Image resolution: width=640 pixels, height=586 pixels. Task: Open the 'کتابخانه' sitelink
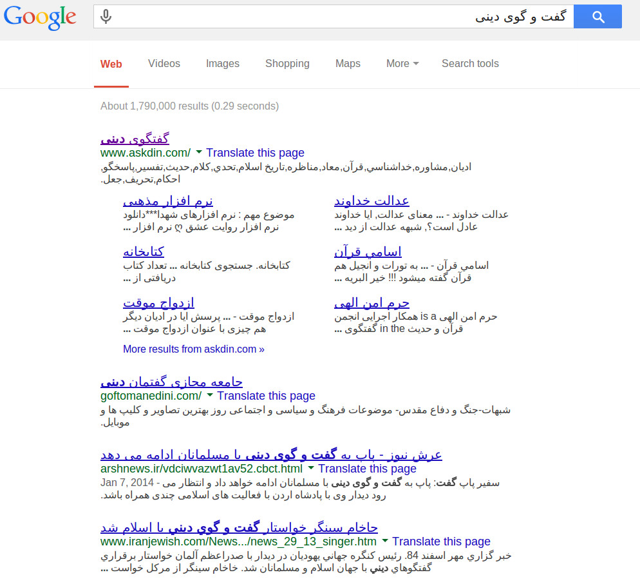tap(144, 251)
